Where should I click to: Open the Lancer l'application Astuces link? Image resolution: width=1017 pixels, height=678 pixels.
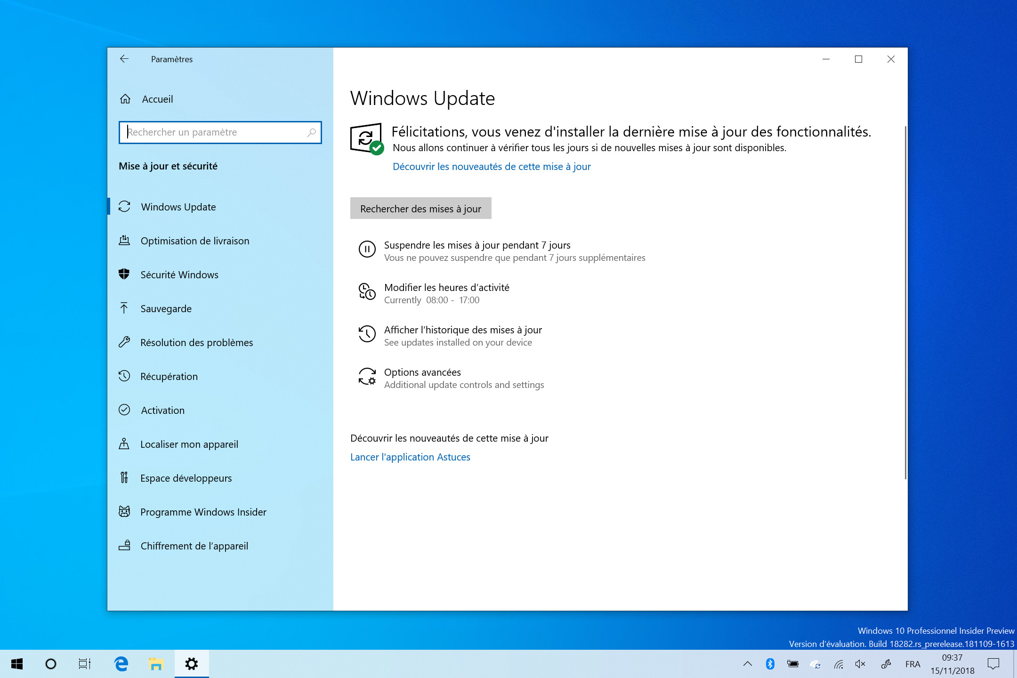pos(410,457)
